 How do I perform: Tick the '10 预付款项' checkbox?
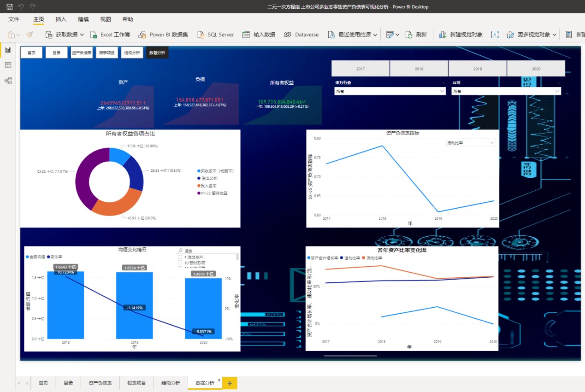(180, 263)
